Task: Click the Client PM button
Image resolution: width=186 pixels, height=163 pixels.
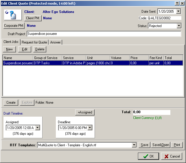Action: click(x=33, y=18)
